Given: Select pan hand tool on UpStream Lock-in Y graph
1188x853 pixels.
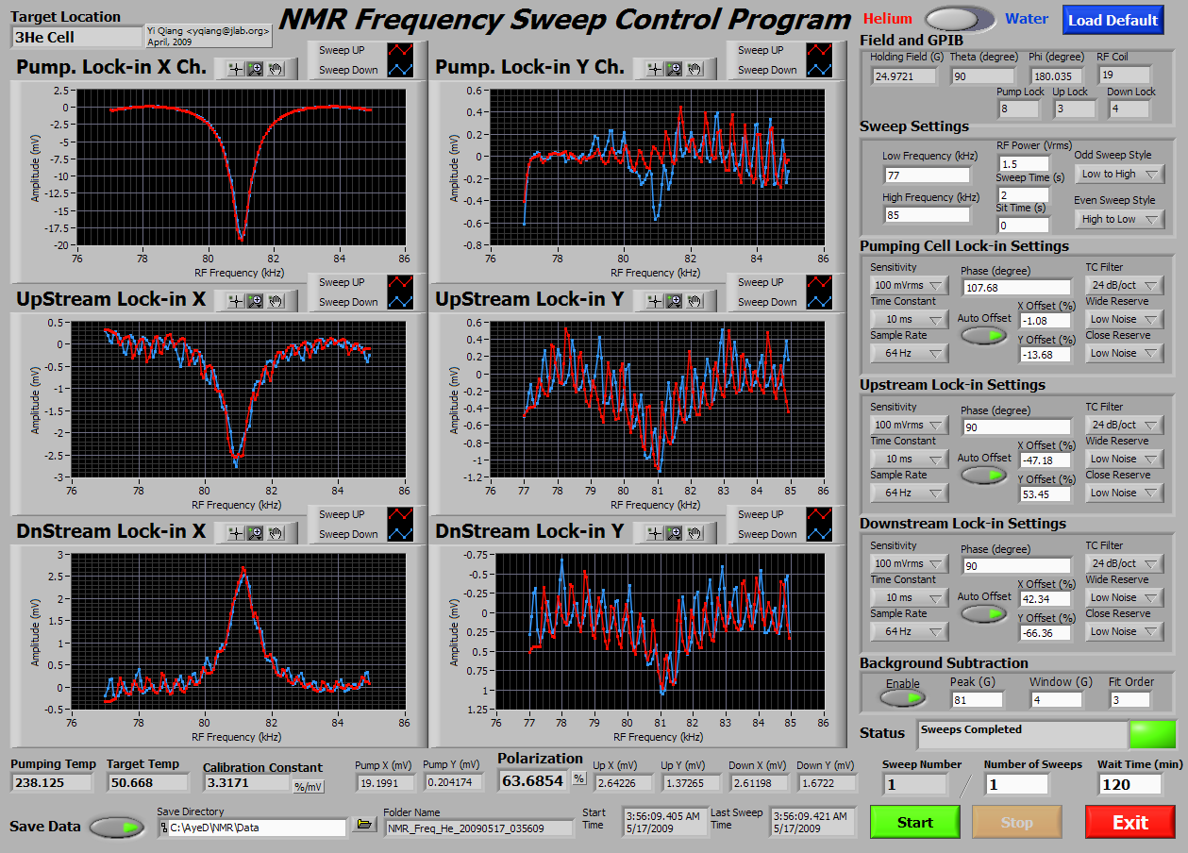Looking at the screenshot, I should coord(695,300).
